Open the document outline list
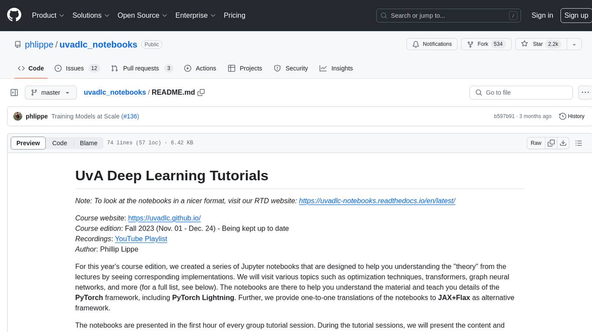The height and width of the screenshot is (332, 592). [579, 143]
